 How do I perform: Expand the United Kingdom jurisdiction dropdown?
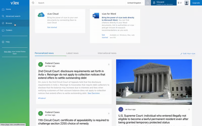[135, 3]
